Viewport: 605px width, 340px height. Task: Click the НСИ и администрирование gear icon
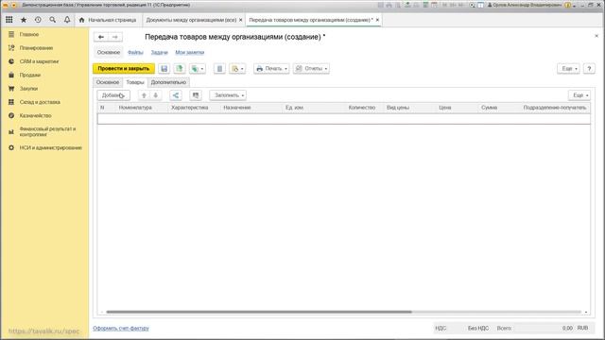[x=11, y=147]
